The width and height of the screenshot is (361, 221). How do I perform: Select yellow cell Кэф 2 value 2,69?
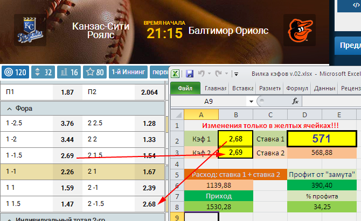pos(235,153)
